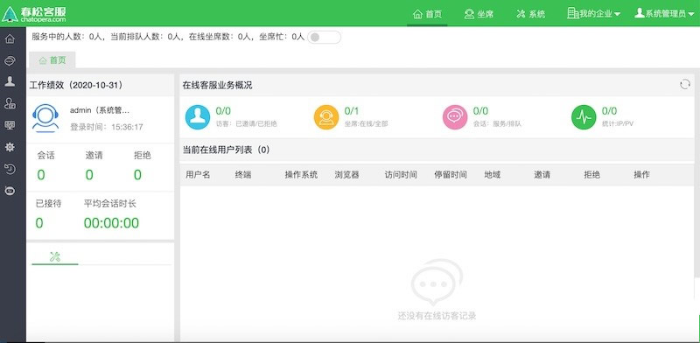700x343 pixels.
Task: Click the orange agent headset icon
Action: tap(326, 117)
